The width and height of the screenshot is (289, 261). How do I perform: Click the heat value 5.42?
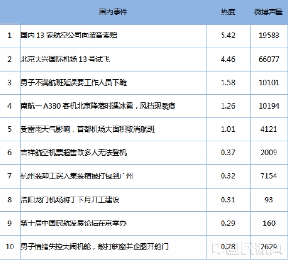(227, 36)
